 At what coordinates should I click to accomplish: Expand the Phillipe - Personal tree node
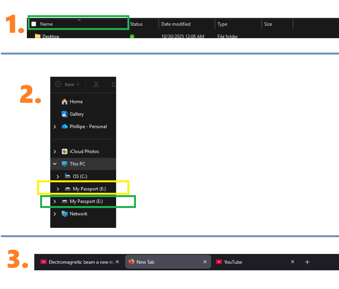pos(55,127)
